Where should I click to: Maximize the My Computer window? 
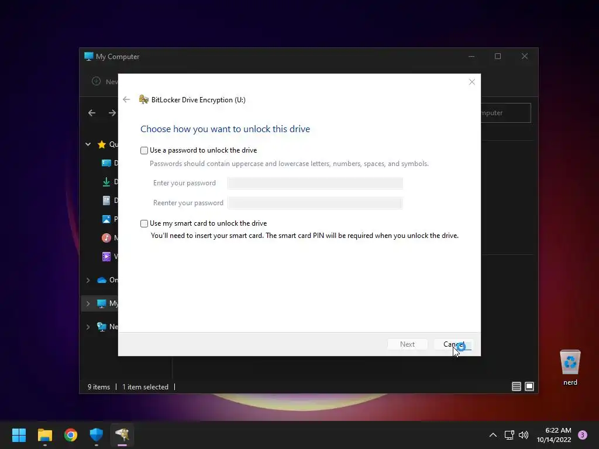pyautogui.click(x=498, y=57)
